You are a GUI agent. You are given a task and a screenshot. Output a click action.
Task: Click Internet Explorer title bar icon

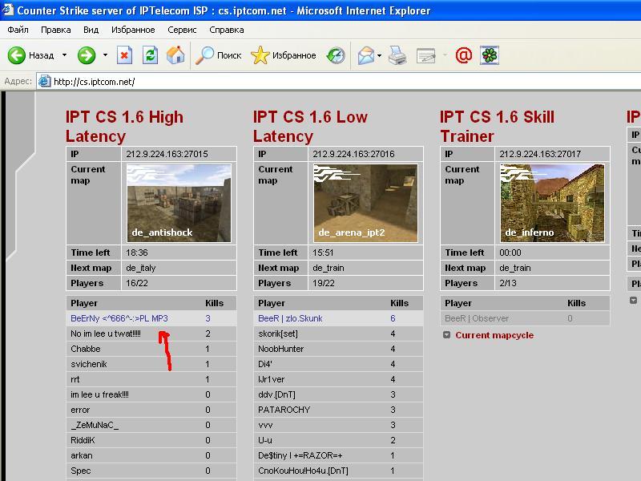click(x=8, y=10)
